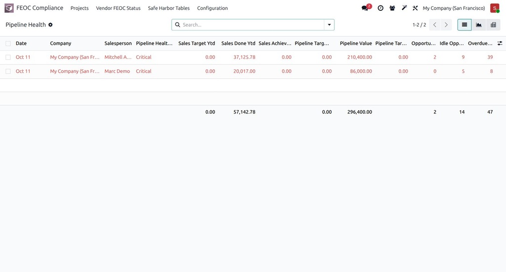Viewport: 506px width, 272px height.
Task: Sort by the Sales Done Ytd column
Action: point(238,44)
